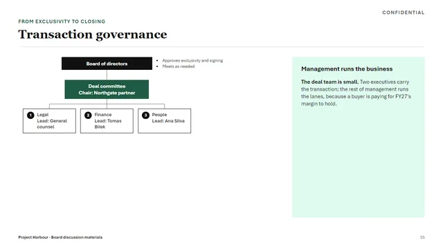This screenshot has height=249, width=443.
Task: Click 'margin to hold.' sentence ending
Action: [319, 104]
